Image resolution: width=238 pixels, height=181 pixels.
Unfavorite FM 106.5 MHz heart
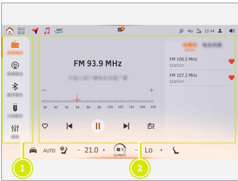pos(231,61)
